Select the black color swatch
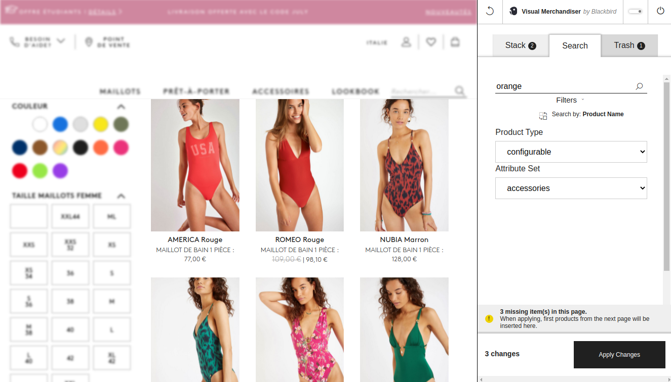Viewport: 671px width, 382px height. click(81, 148)
